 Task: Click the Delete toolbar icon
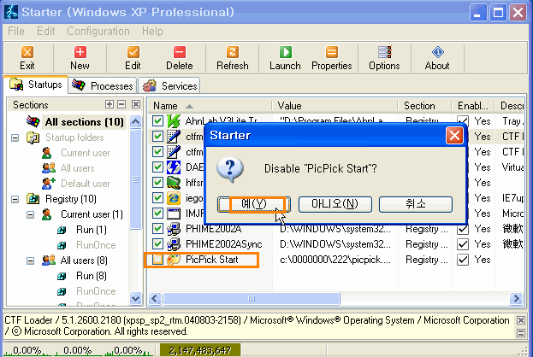(x=180, y=52)
